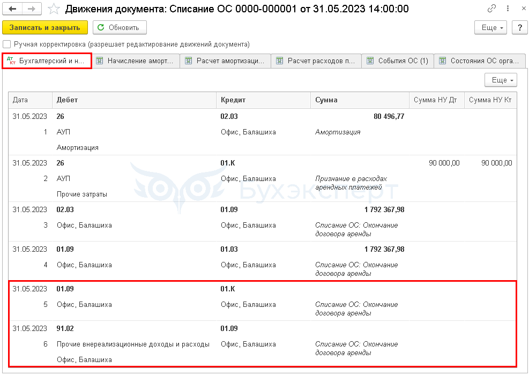Select italic Амортизация description in row 1
The height and width of the screenshot is (376, 529).
click(338, 132)
